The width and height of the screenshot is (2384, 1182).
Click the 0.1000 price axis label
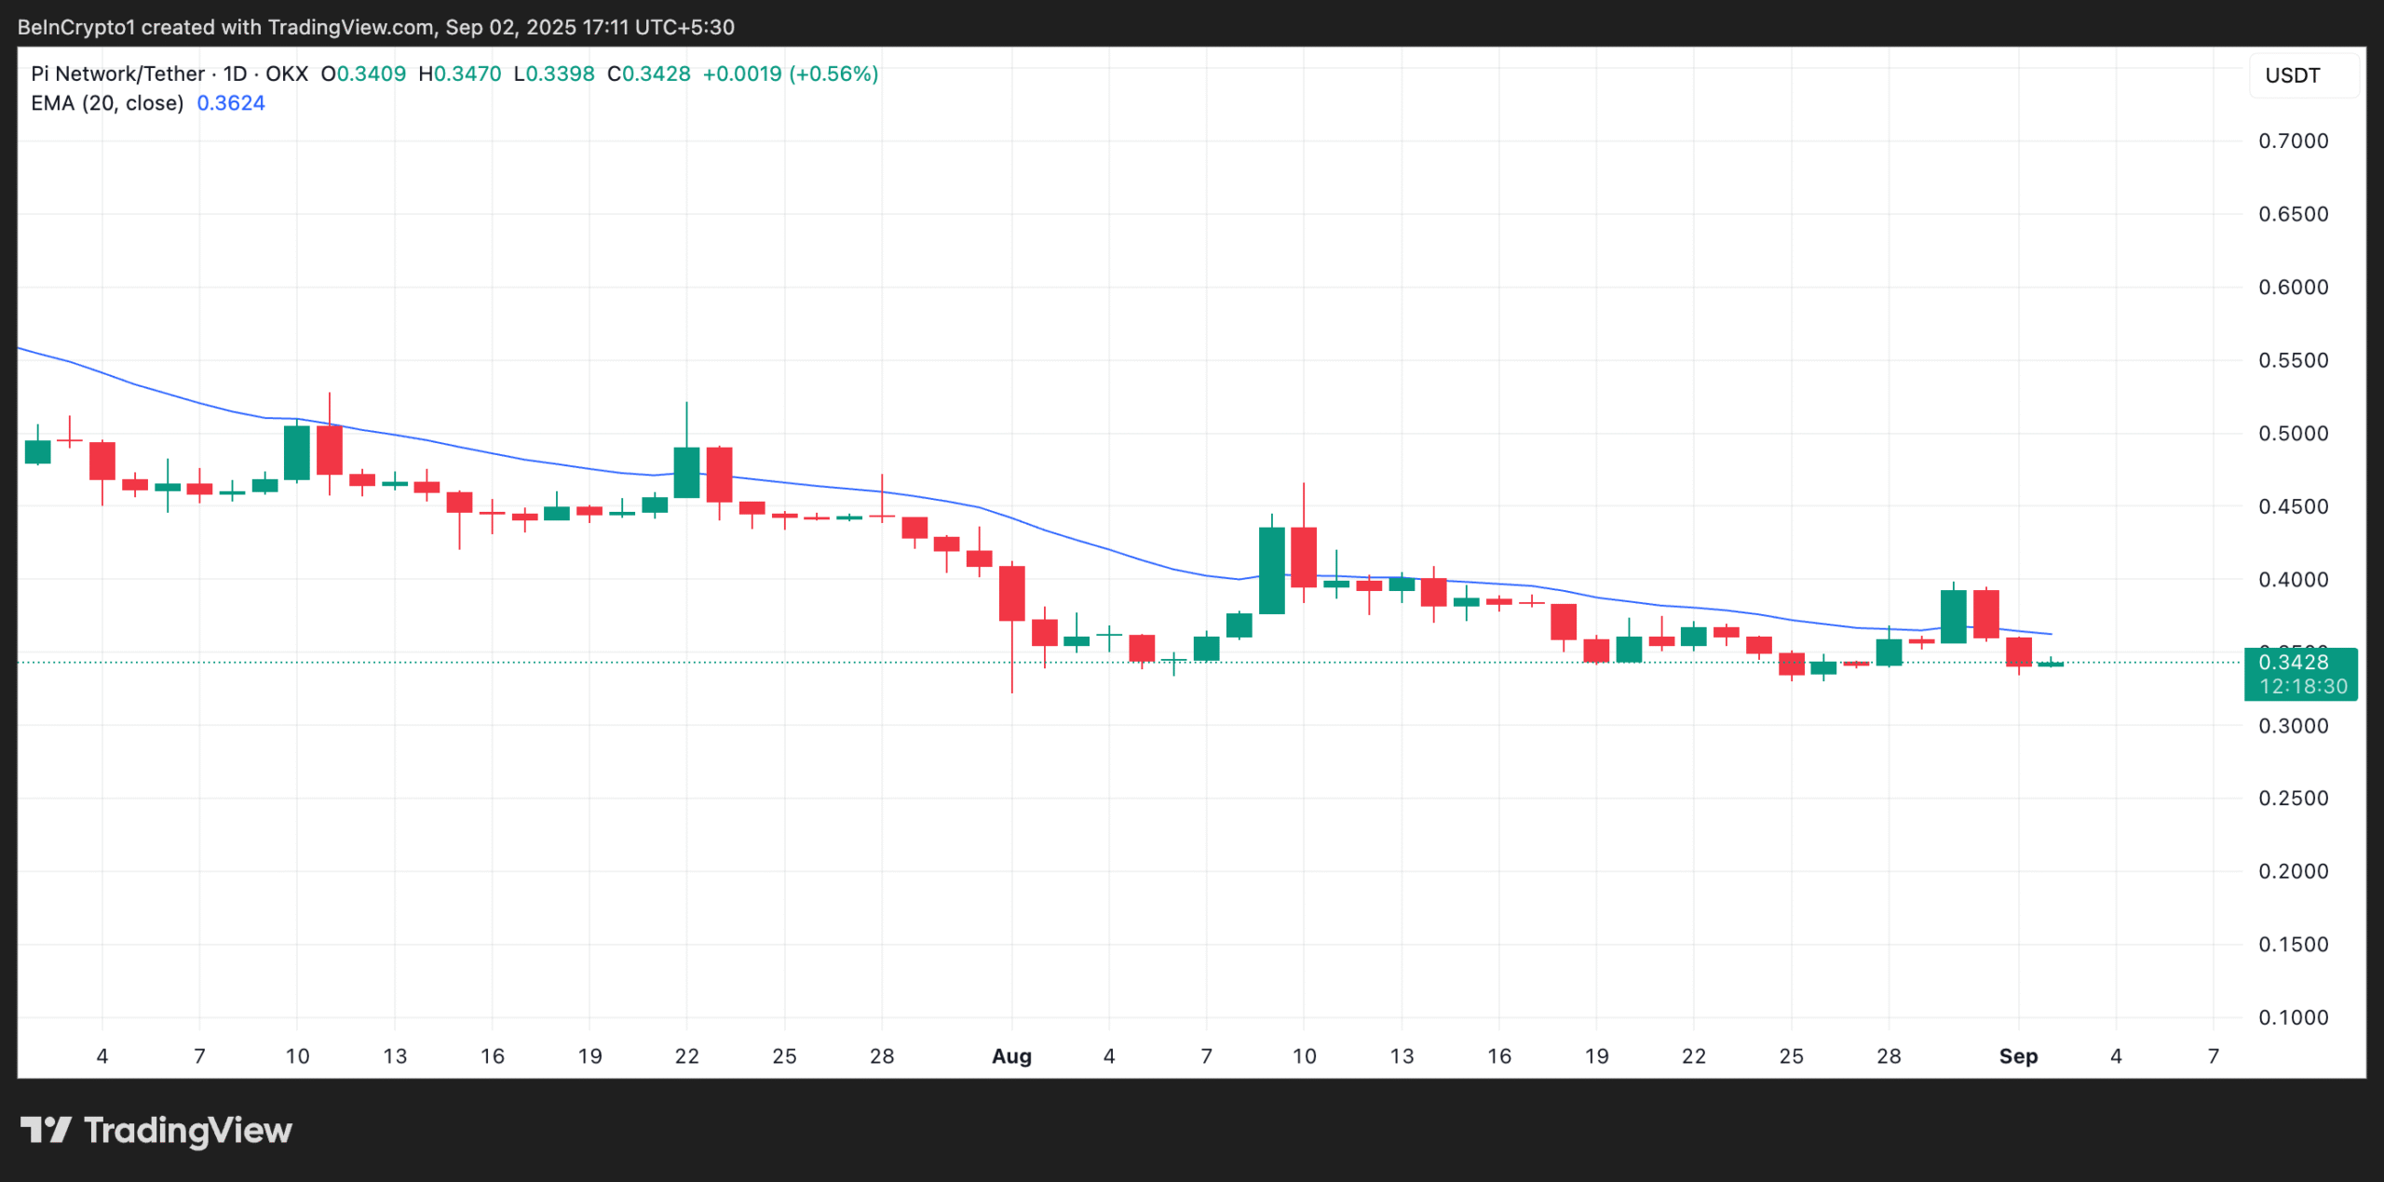point(2293,1017)
